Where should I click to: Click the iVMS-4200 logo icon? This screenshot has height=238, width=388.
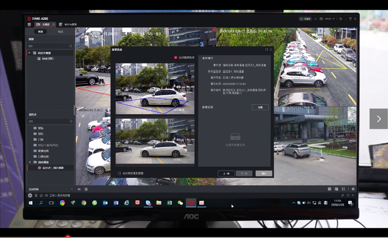pos(28,18)
